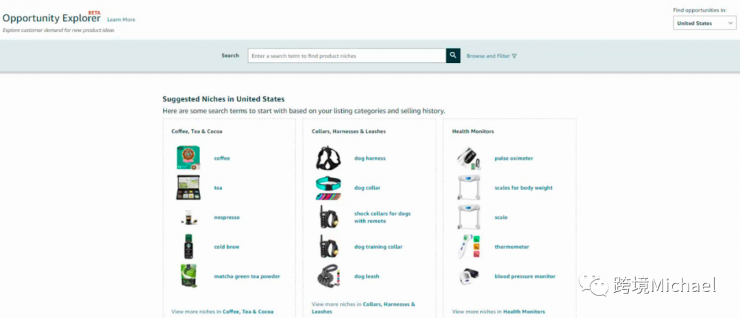
Task: Open the tea niche link
Action: [x=218, y=188]
